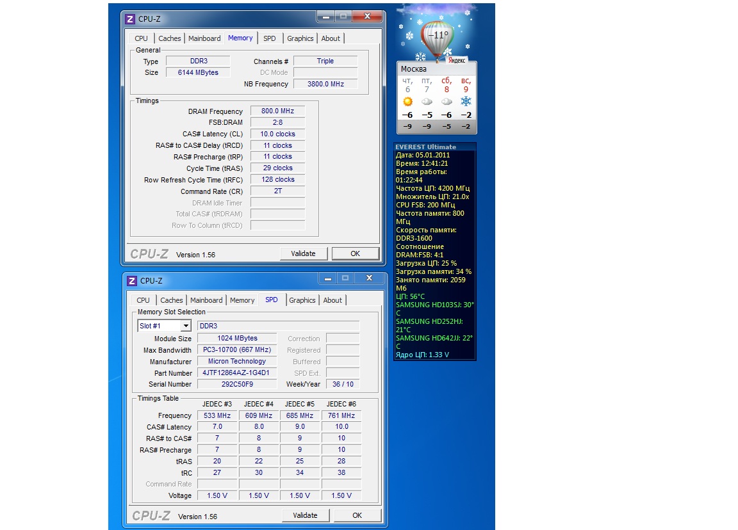Viewport: 738px width, 530px height.
Task: Click the cloud icon for Saturday forecast
Action: coord(447,102)
